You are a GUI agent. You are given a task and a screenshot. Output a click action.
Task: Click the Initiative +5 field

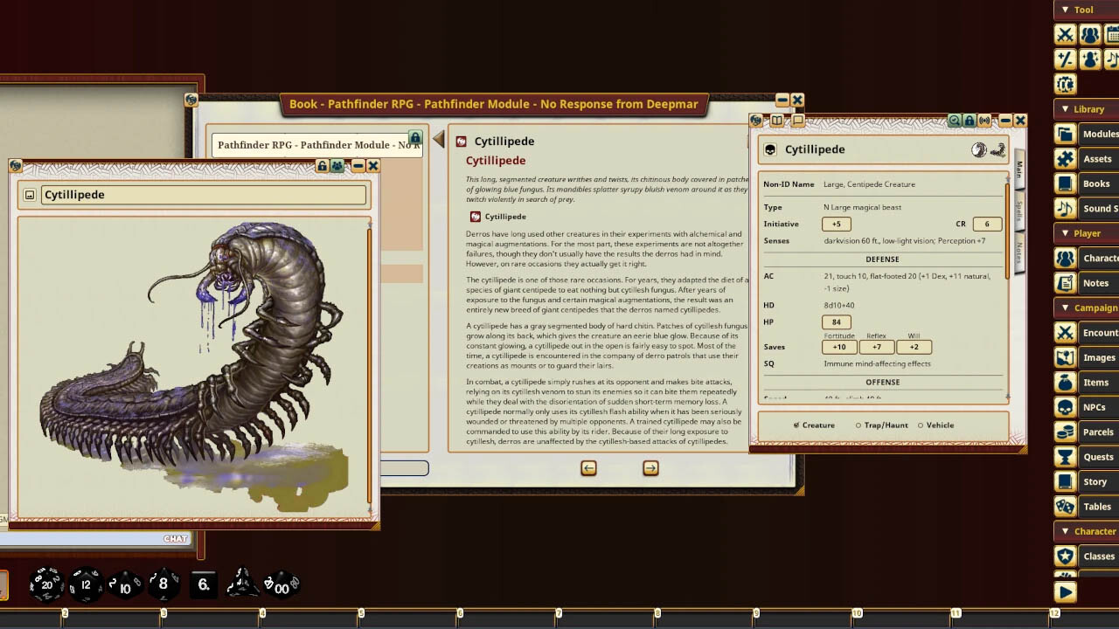point(837,225)
